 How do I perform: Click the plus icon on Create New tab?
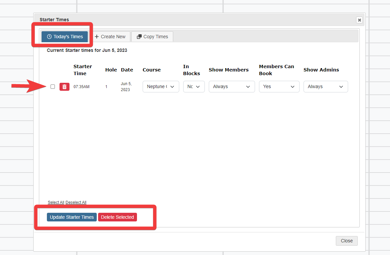pyautogui.click(x=96, y=37)
